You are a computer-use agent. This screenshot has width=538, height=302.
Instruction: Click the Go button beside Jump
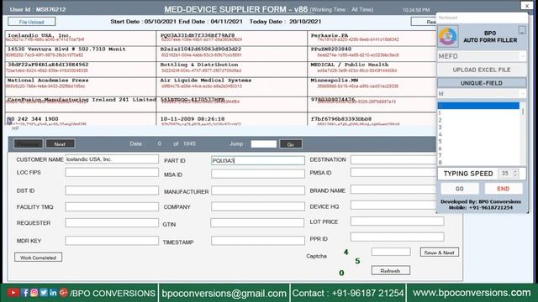tap(291, 144)
